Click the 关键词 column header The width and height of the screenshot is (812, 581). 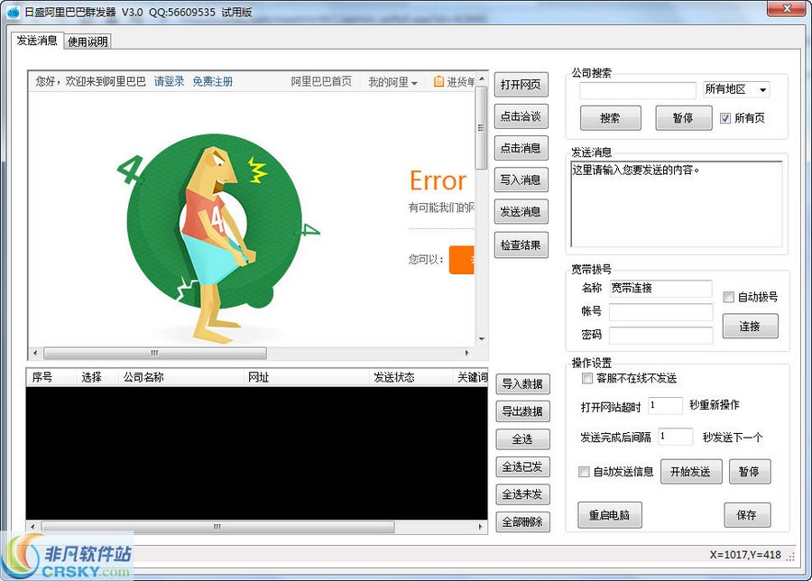coord(470,377)
